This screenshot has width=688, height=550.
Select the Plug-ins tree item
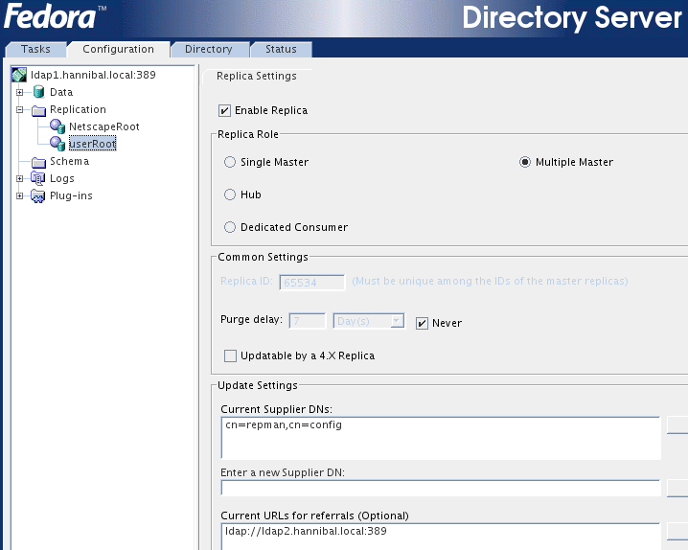pos(71,195)
